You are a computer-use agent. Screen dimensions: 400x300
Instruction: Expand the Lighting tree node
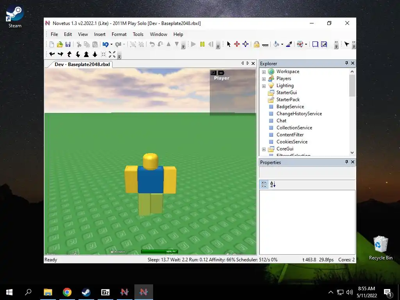(x=264, y=86)
